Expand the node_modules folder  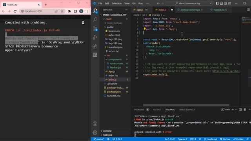tap(105, 23)
